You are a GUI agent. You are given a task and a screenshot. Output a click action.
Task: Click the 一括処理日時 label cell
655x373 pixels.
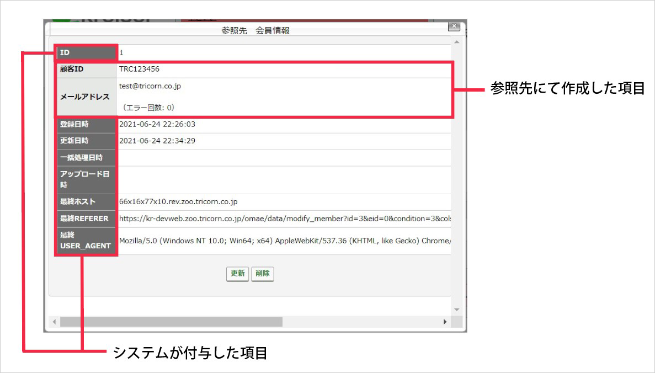[86, 157]
